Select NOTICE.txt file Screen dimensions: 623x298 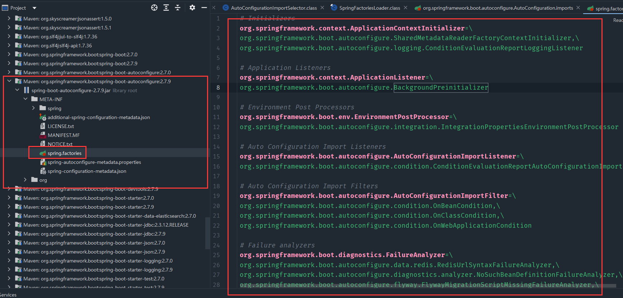[x=60, y=144]
